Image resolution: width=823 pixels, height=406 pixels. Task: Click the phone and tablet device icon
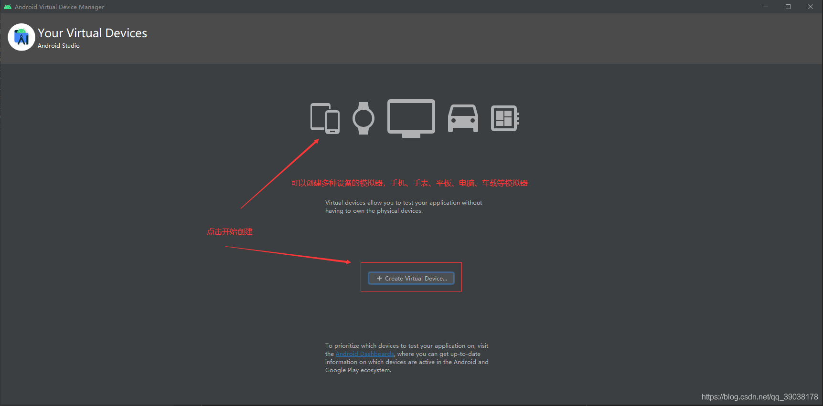(x=325, y=118)
